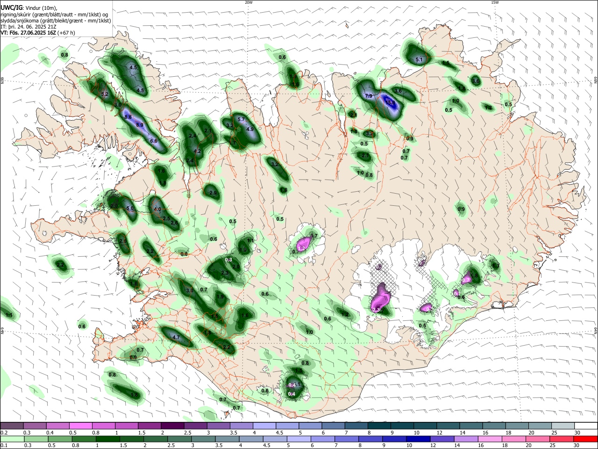Click the '0.1' label under the bottom legend row
The image size is (598, 449).
4,445
